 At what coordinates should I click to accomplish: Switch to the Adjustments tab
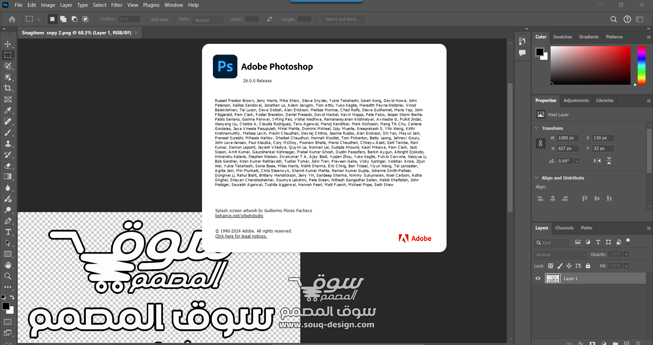(x=576, y=100)
